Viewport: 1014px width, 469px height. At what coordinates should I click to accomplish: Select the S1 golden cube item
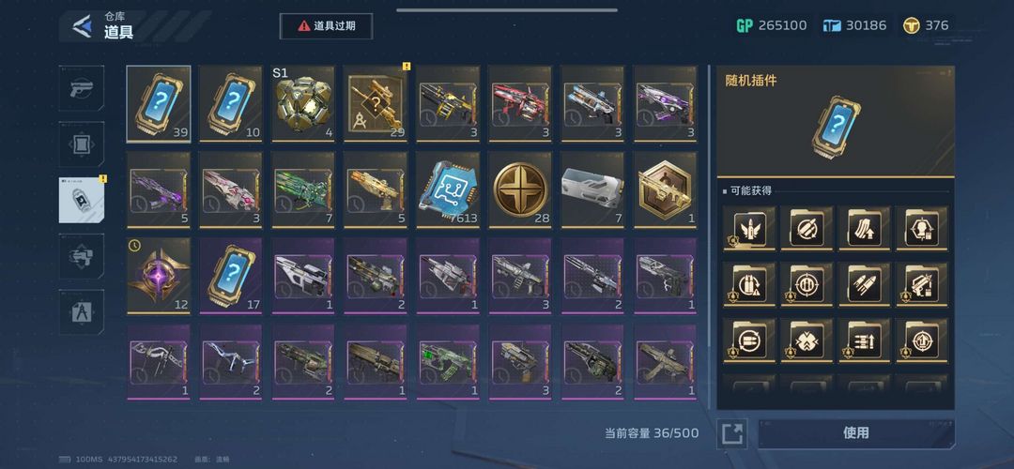(303, 103)
